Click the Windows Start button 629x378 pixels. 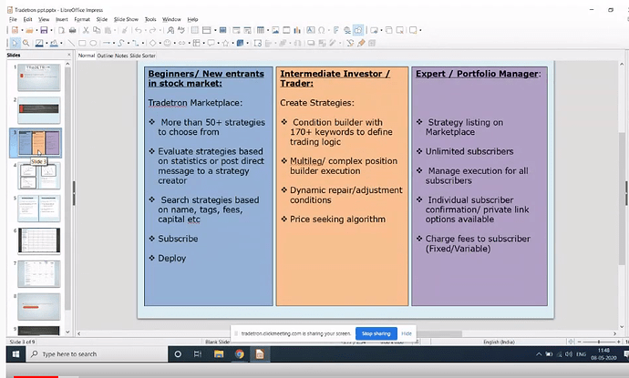point(16,354)
